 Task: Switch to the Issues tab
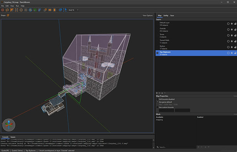pyautogui.click(x=13, y=137)
